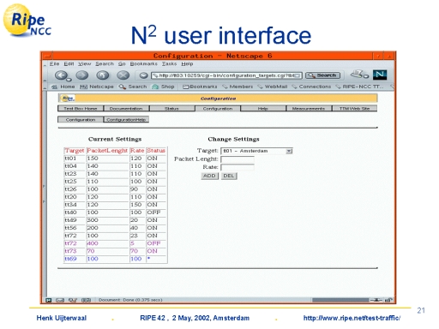Viewport: 439px width, 329px height.
Task: Click the RIPE NCC logo on the slide
Action: (x=27, y=21)
